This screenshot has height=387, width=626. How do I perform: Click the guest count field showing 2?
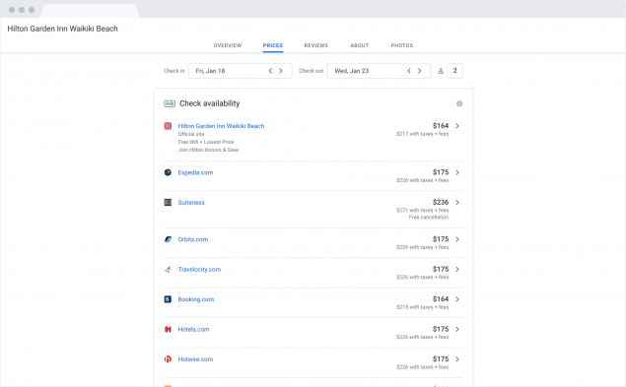454,71
